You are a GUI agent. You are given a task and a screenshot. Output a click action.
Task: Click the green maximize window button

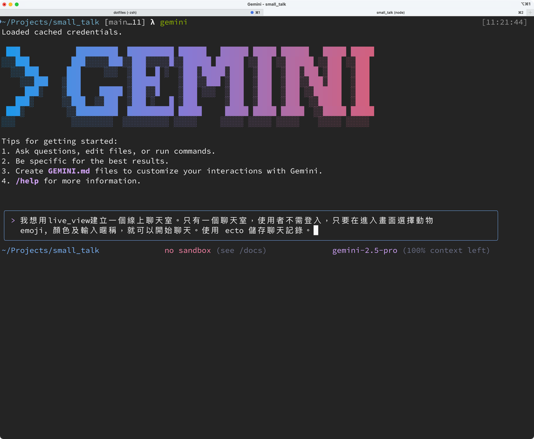[x=16, y=4]
